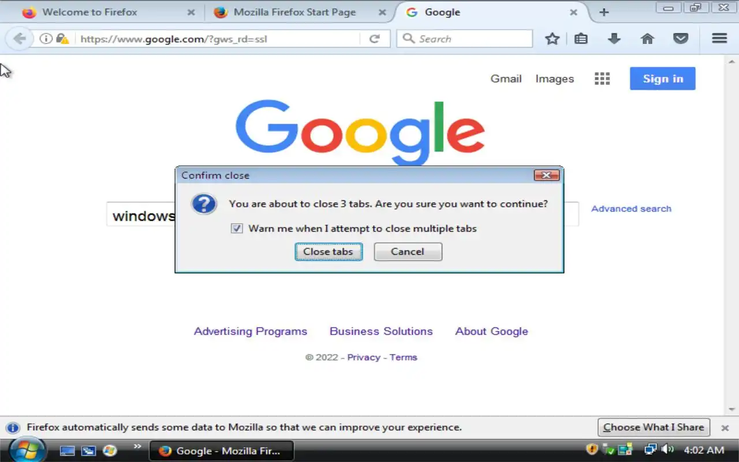Viewport: 739px width, 462px height.
Task: Open the network tray icon
Action: 650,449
